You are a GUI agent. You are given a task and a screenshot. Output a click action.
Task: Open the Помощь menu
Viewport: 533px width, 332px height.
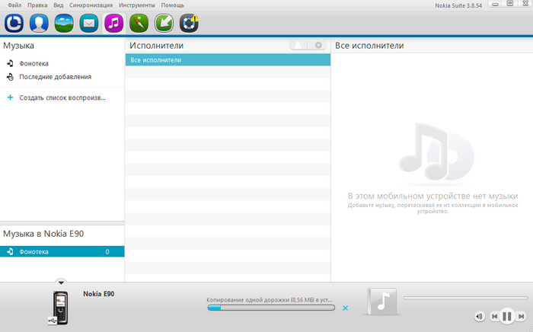point(173,5)
